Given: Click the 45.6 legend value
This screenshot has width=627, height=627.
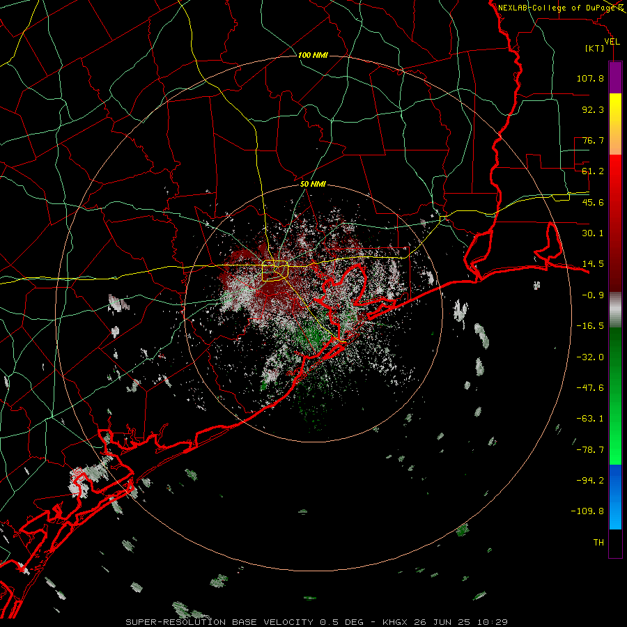Looking at the screenshot, I should [593, 202].
